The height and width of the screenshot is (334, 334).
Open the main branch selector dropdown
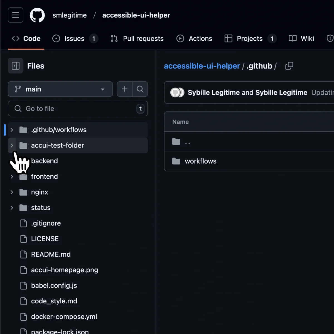click(60, 89)
